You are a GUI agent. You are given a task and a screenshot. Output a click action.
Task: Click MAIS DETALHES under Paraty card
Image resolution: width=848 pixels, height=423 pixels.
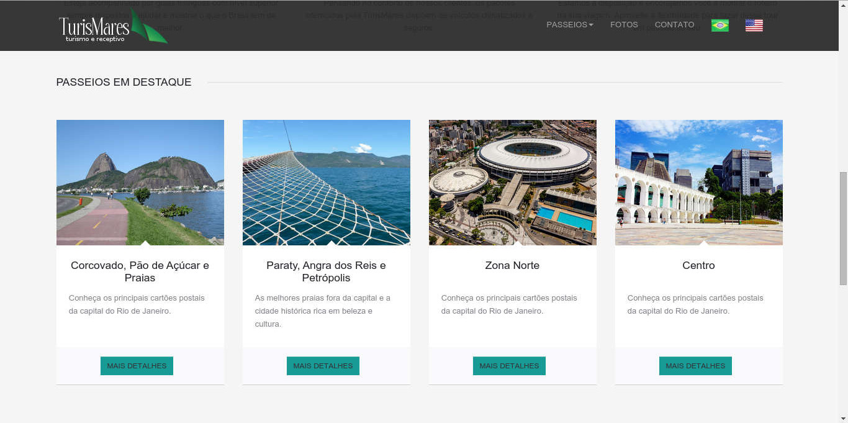click(323, 366)
